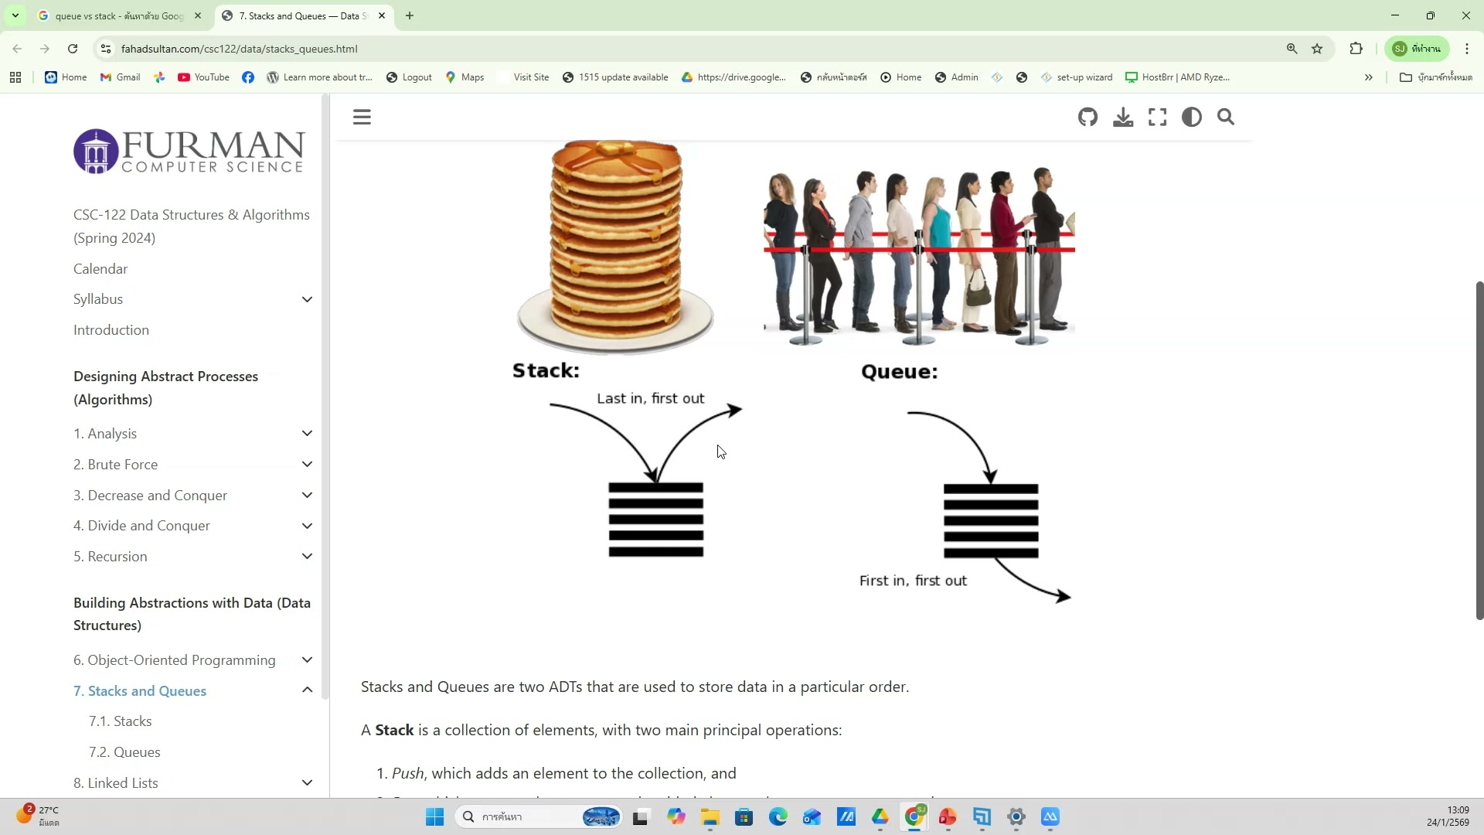1484x835 pixels.
Task: Expand the Syllabus section
Action: (307, 299)
